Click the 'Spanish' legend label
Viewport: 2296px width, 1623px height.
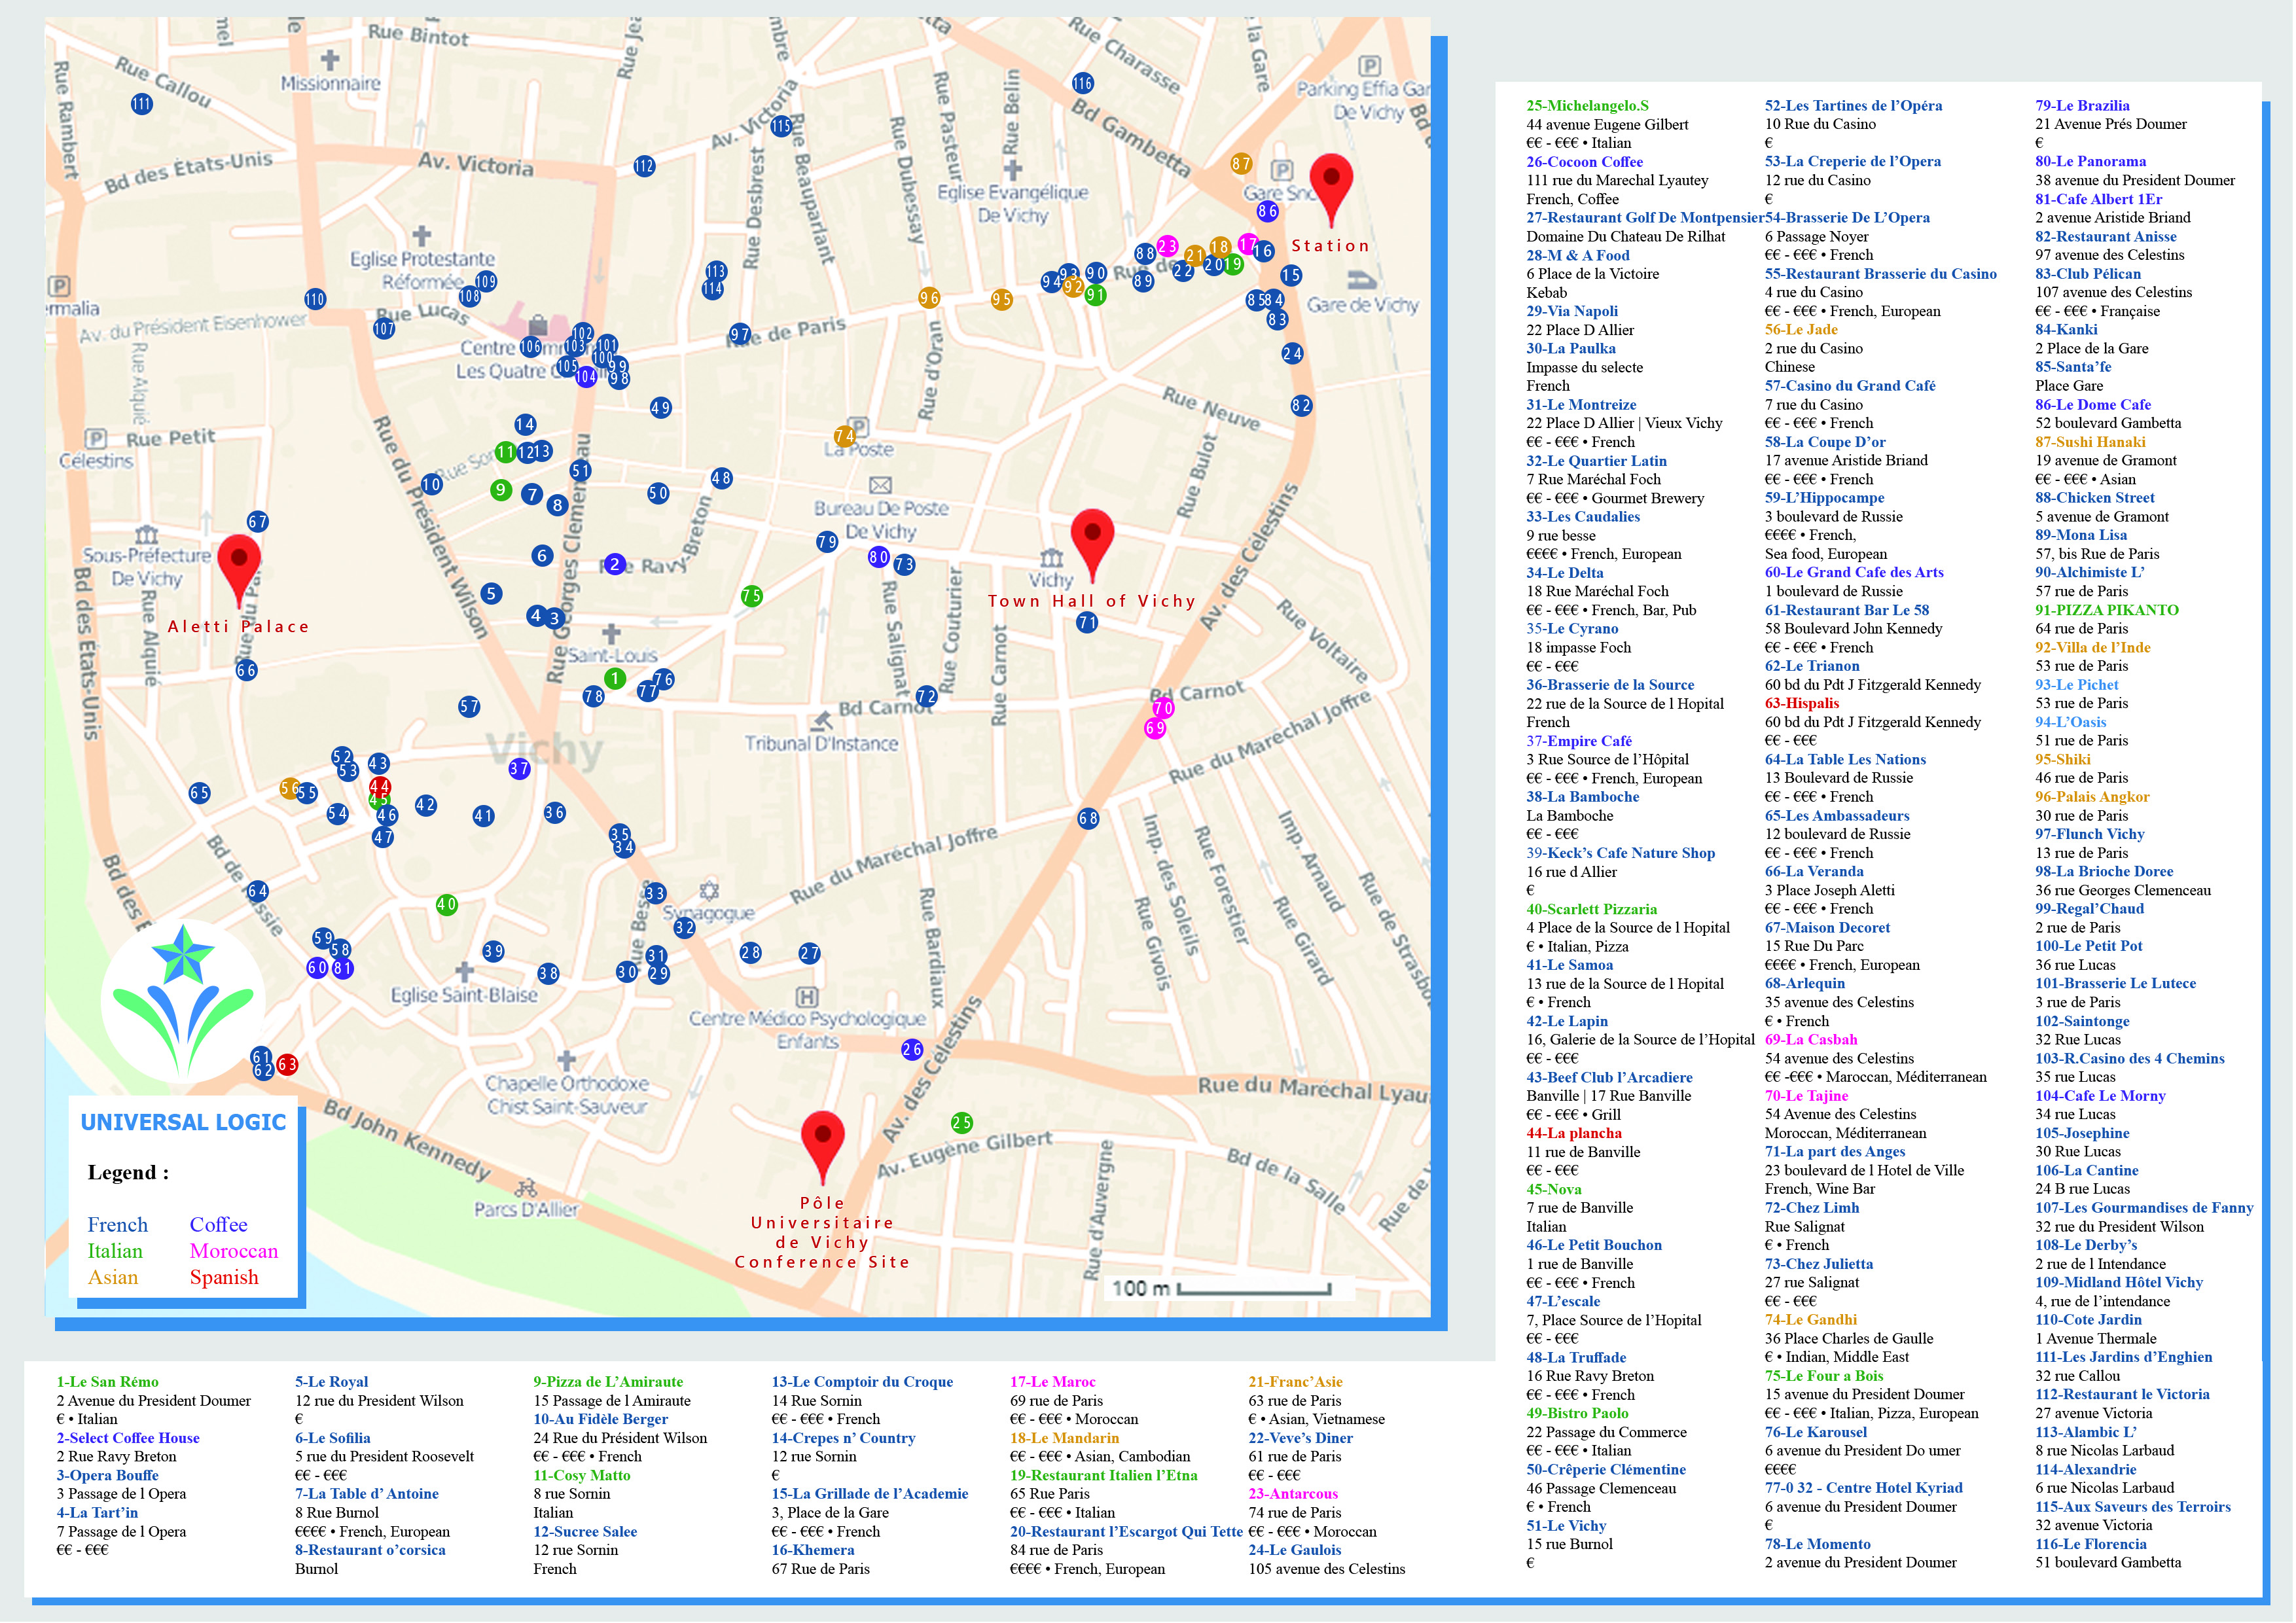coord(224,1278)
